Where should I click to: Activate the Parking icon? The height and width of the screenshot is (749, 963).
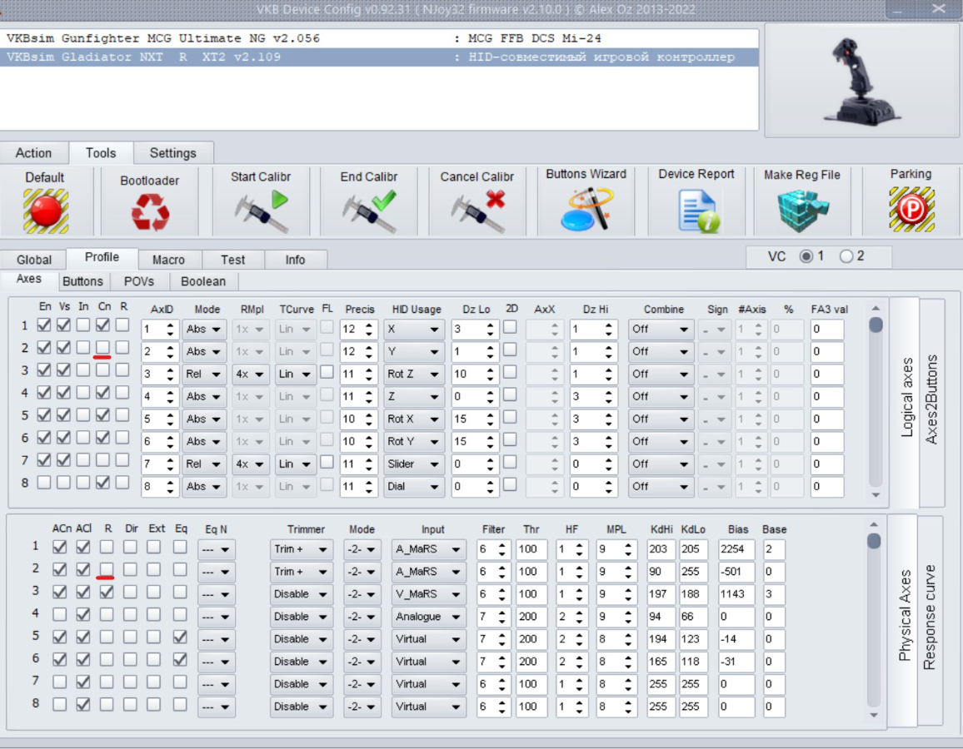pyautogui.click(x=911, y=209)
